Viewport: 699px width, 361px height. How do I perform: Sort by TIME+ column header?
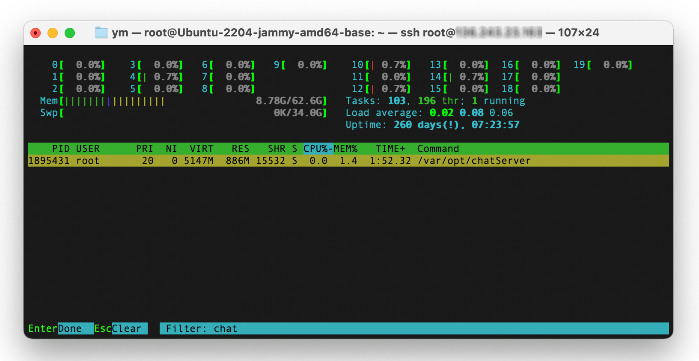point(390,149)
